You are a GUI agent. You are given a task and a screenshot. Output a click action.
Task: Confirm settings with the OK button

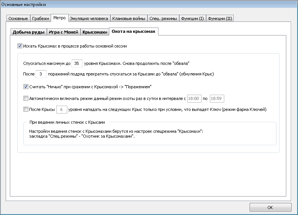click(270, 207)
